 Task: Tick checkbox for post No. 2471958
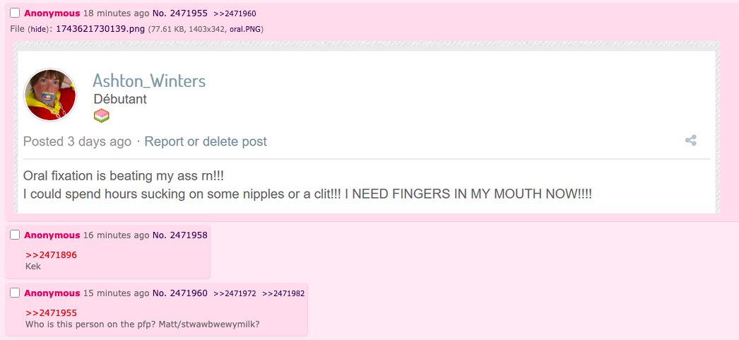(x=15, y=235)
